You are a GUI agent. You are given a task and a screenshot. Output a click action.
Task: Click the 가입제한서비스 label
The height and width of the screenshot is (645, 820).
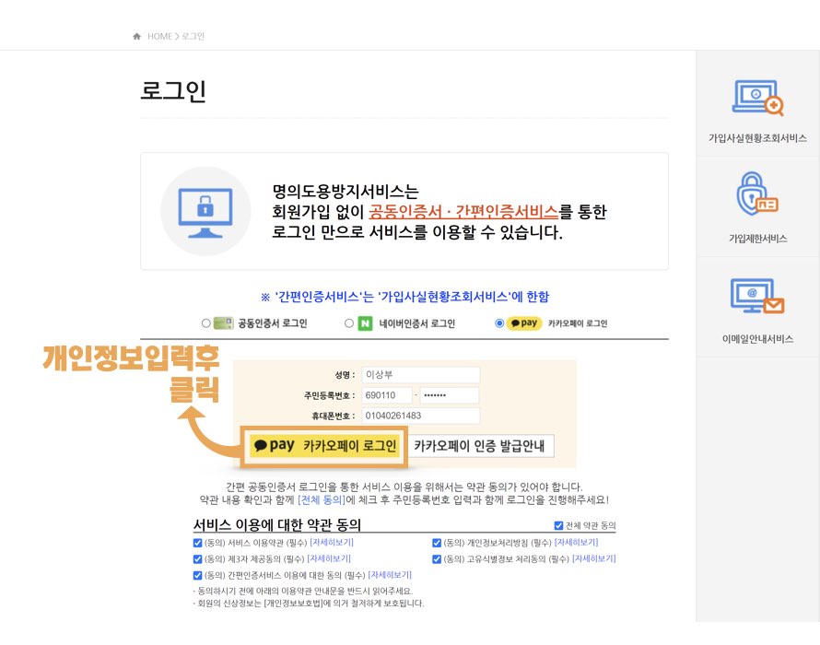pos(757,239)
